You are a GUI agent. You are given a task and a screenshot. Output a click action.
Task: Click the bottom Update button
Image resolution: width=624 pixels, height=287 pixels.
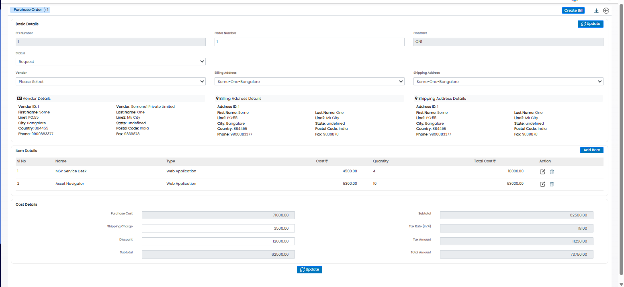click(x=309, y=270)
